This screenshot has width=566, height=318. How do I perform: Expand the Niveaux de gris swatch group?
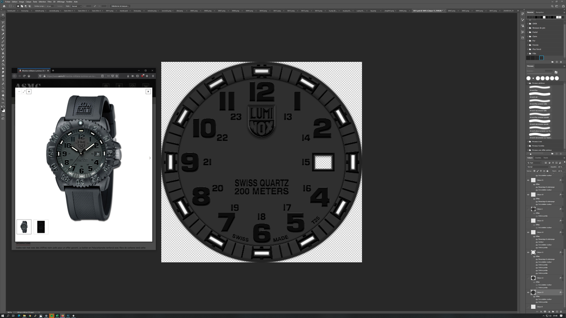pyautogui.click(x=528, y=28)
